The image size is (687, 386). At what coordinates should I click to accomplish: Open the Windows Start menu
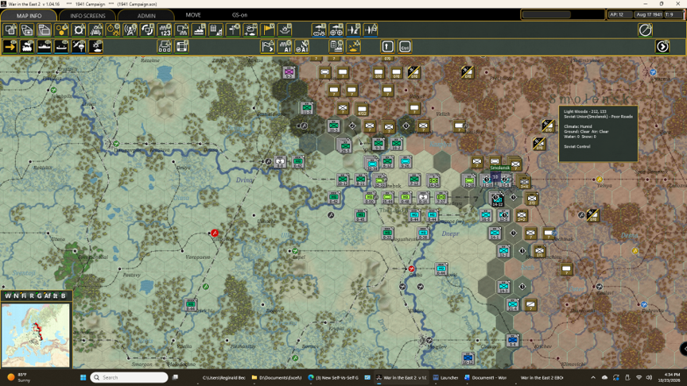(x=83, y=377)
